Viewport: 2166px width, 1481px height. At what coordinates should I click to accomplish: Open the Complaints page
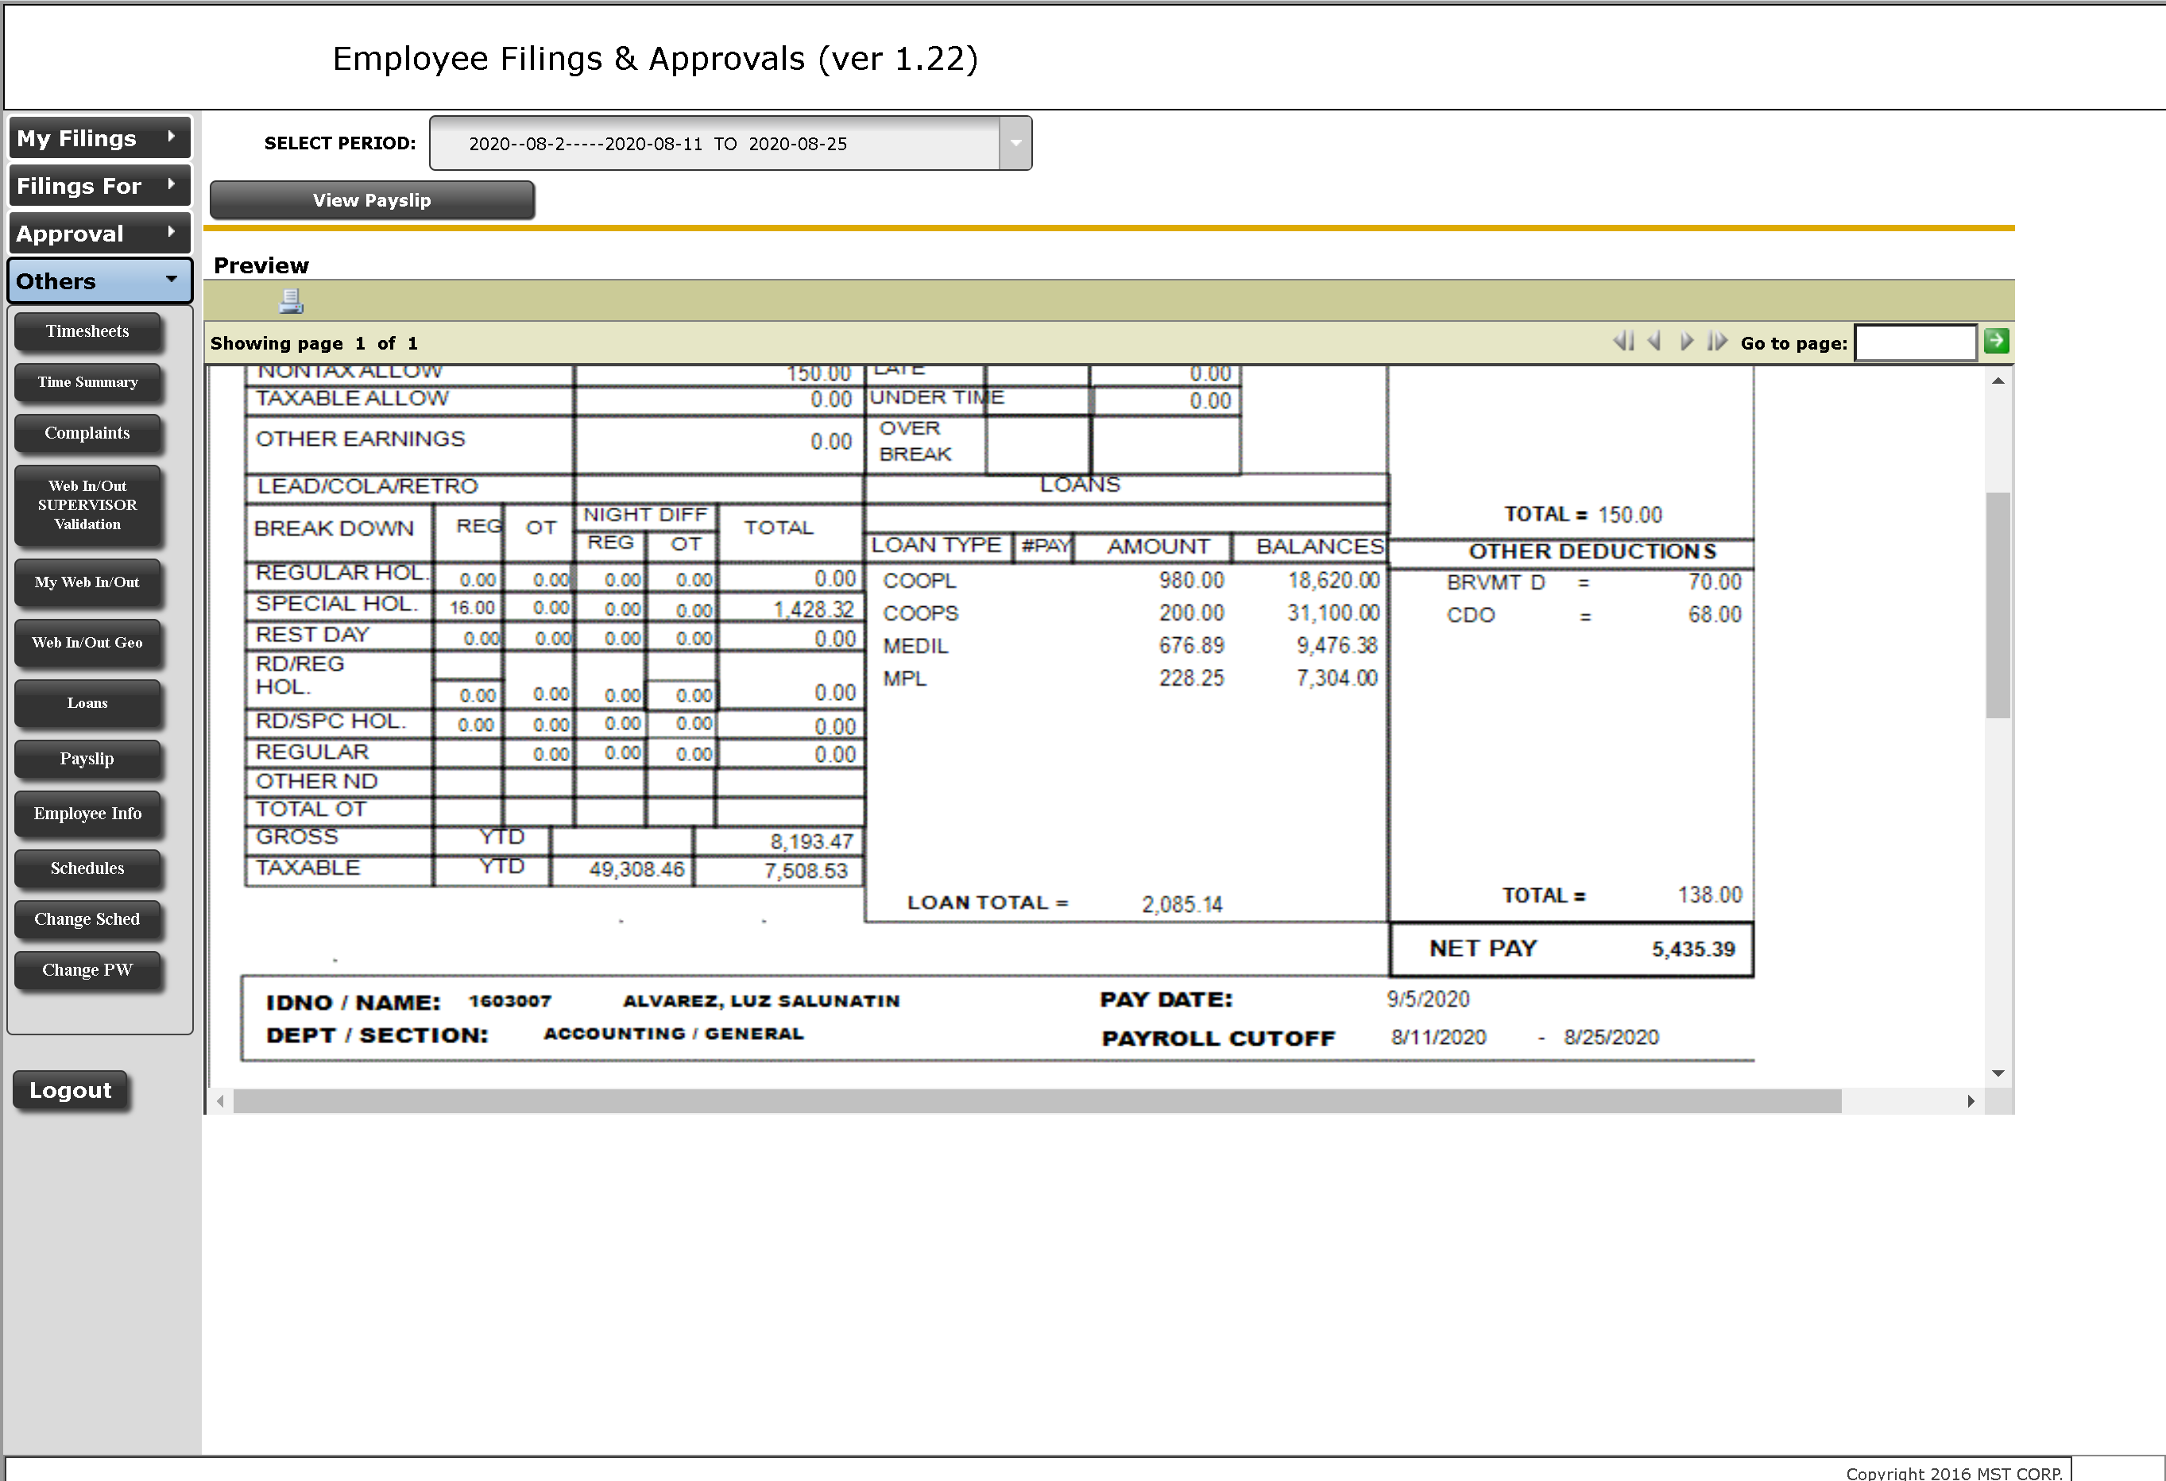87,433
